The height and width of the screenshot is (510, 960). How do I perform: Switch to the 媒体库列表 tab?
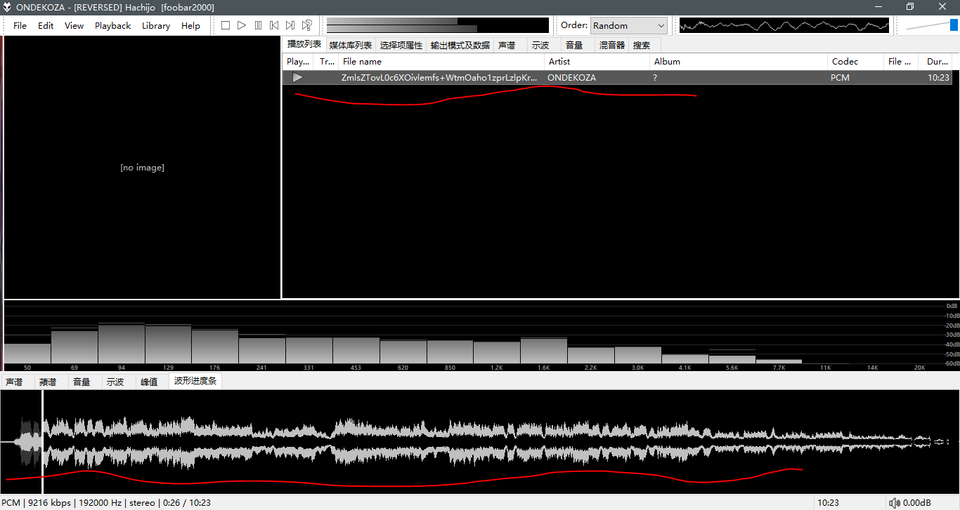point(350,45)
